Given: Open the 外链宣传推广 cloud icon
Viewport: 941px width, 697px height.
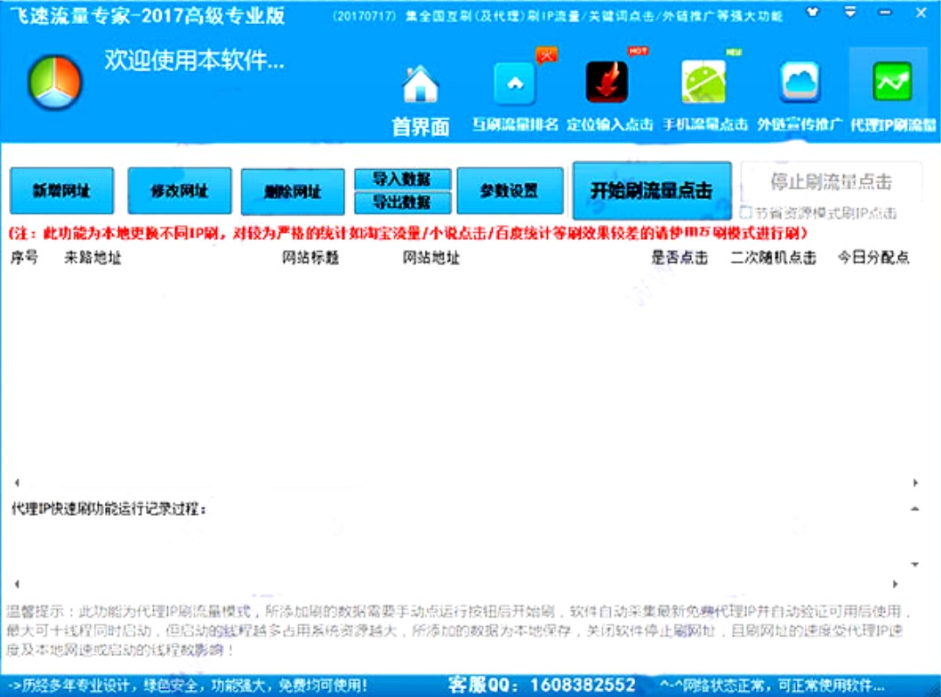Looking at the screenshot, I should (800, 82).
